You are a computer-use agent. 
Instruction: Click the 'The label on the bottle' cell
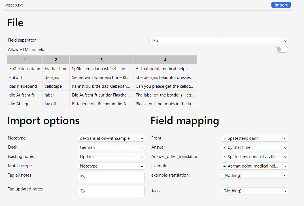tap(165, 95)
